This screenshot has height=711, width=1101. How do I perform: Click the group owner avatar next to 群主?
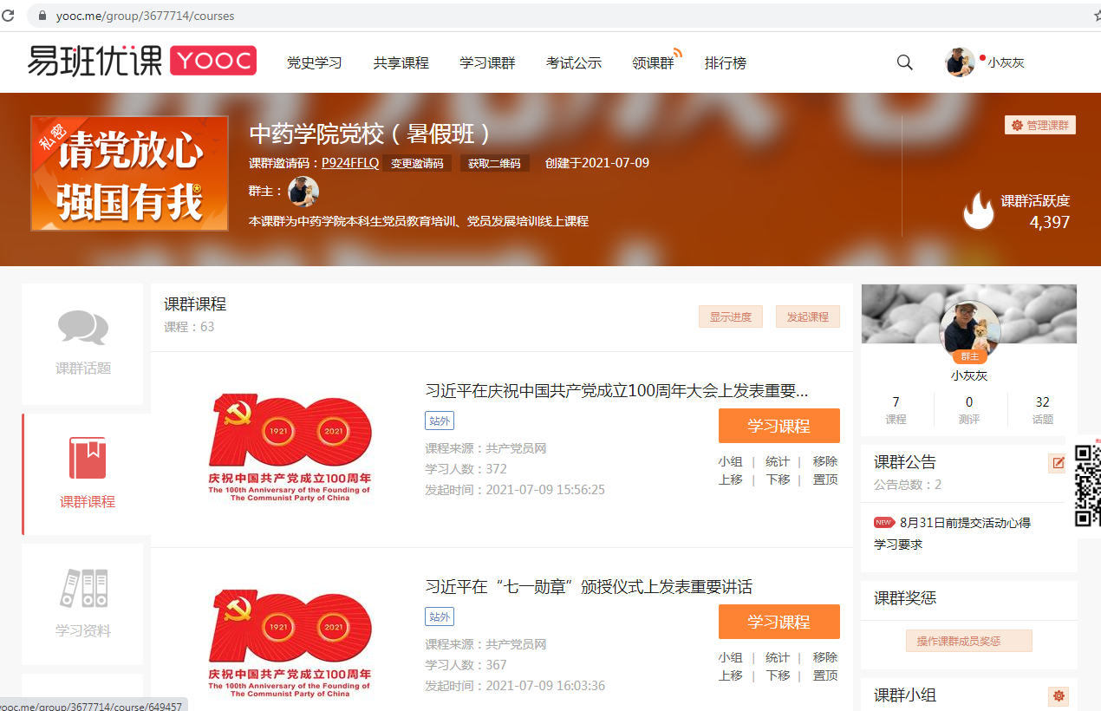[303, 192]
